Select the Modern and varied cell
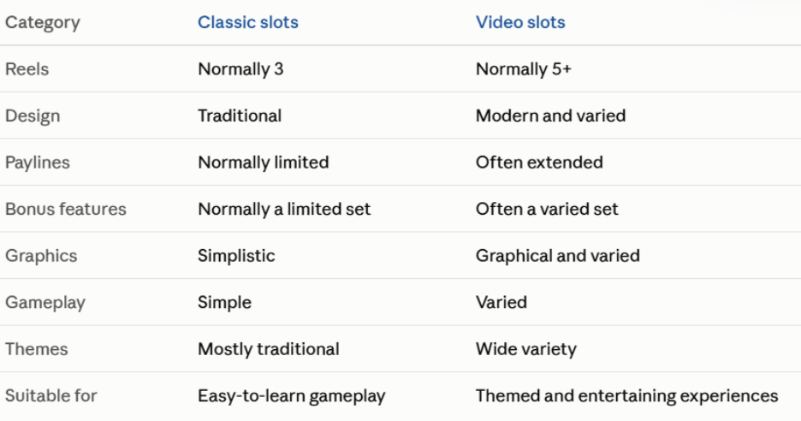 point(550,116)
